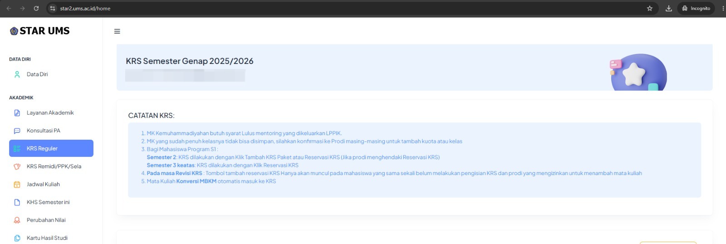Screen dimensions: 726x244
Task: Click note about MK yang sudah penuh kelasnya
Action: 304,142
